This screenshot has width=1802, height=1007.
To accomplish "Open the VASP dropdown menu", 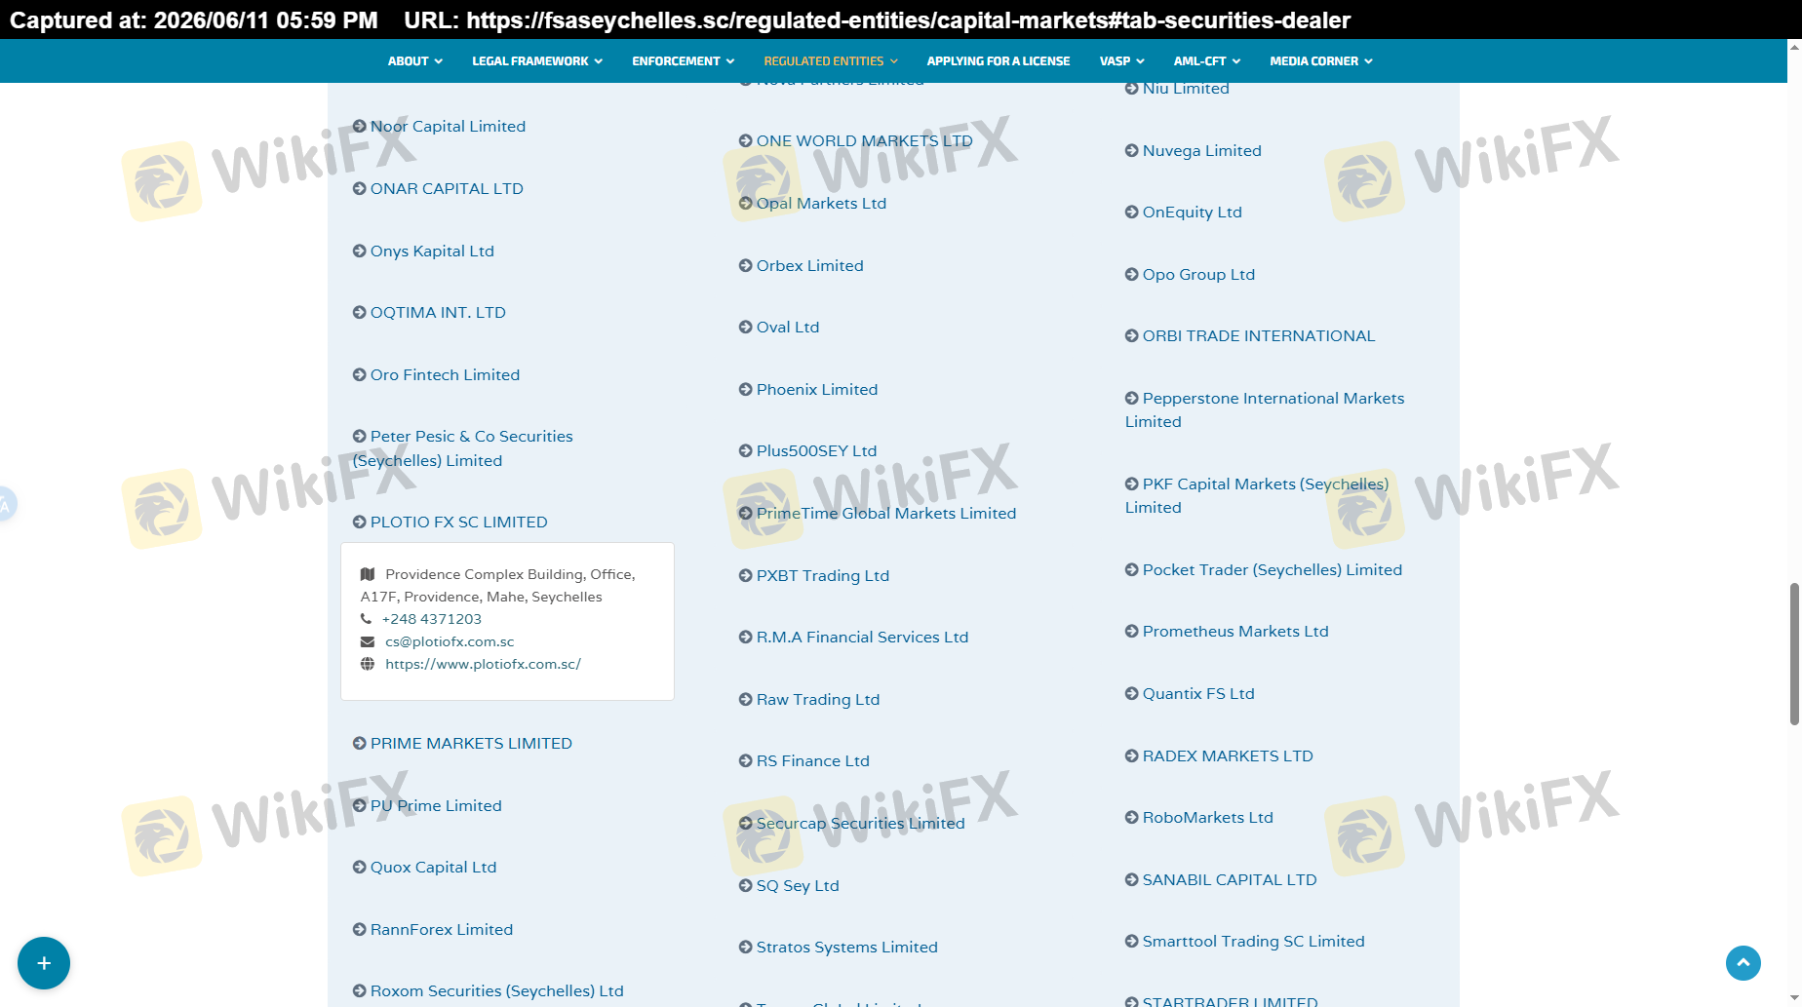I will click(x=1122, y=61).
